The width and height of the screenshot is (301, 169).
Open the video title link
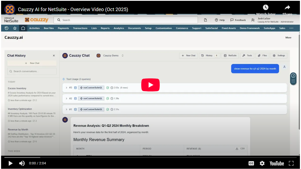73,9
